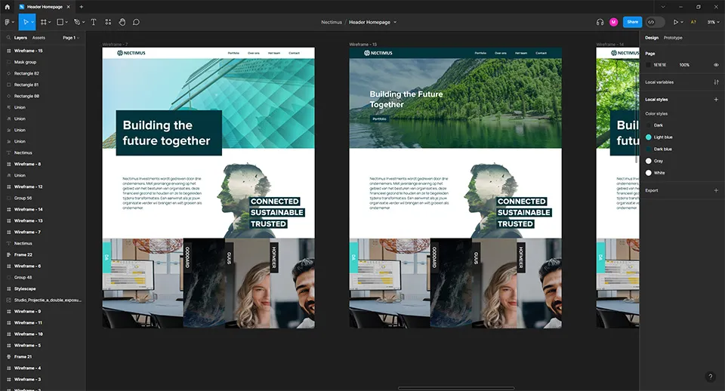Open the help question mark button
Viewport: 725px width, 391px height.
pos(710,376)
